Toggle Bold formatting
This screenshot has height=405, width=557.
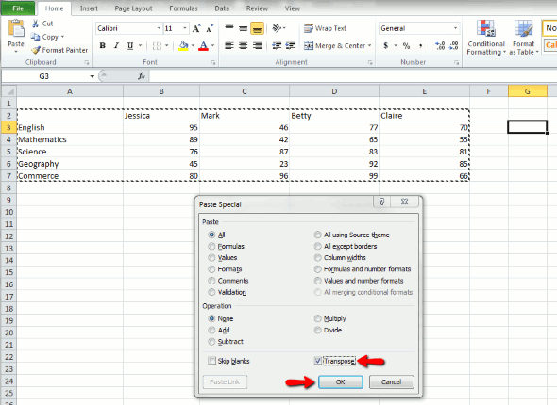click(x=102, y=45)
